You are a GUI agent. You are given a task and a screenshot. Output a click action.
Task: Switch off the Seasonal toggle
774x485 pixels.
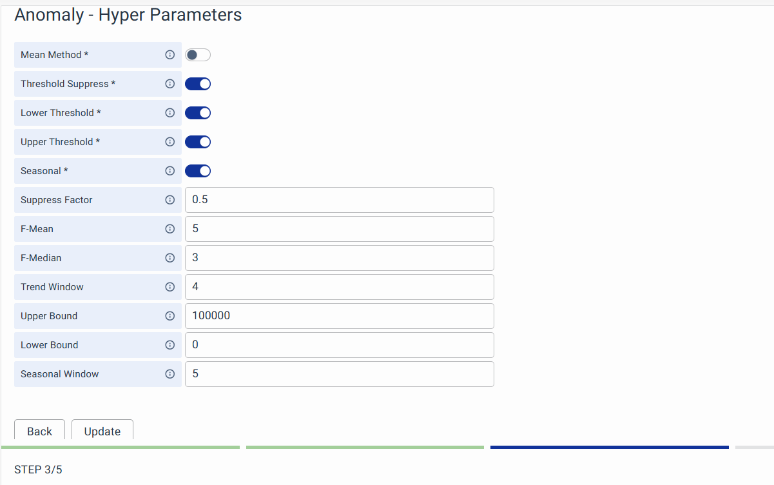198,171
